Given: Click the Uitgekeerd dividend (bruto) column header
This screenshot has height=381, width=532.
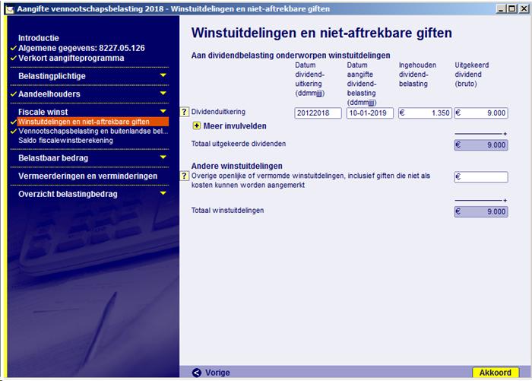Looking at the screenshot, I should point(472,75).
